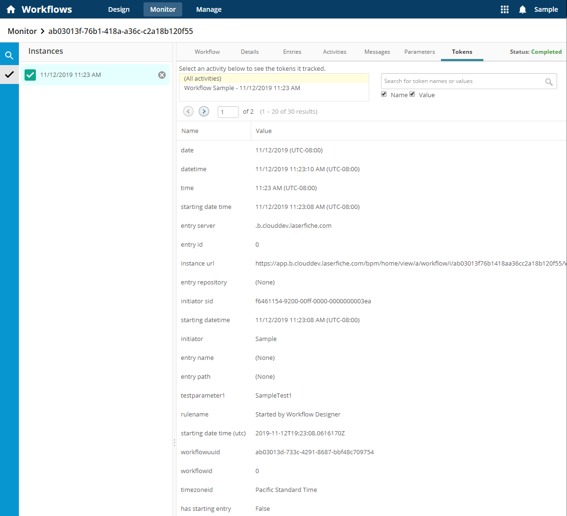This screenshot has height=516, width=567.
Task: Click the search magnifier in left sidebar
Action: 9,56
